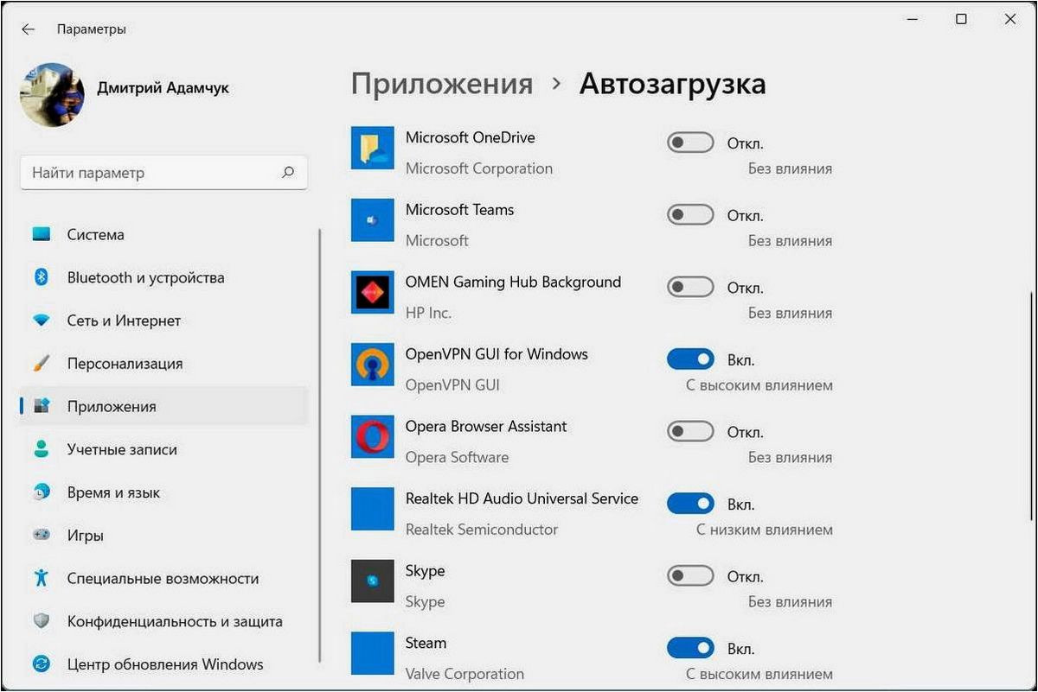Open Специальные возможности settings

(163, 578)
